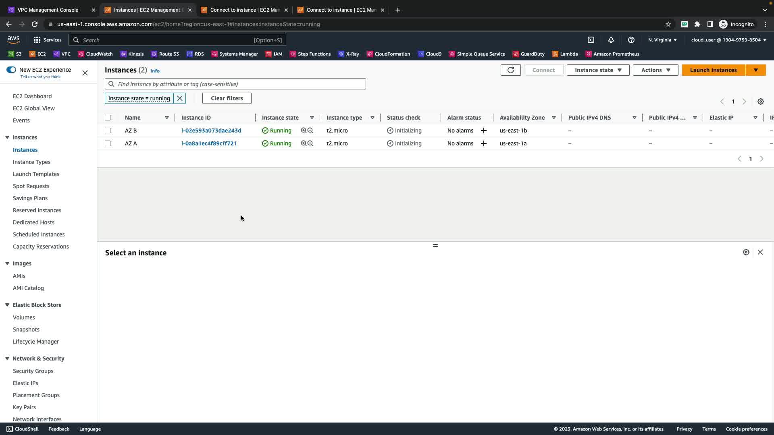Open instance i-0a8a1ec4f89cff721 link
774x435 pixels.
tap(209, 143)
